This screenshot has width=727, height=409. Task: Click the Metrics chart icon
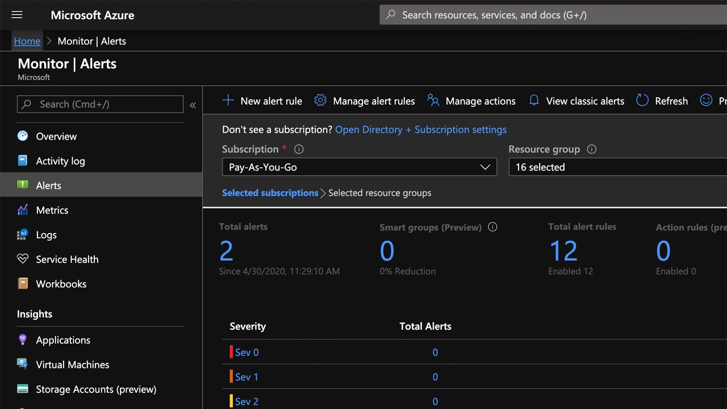coord(23,210)
